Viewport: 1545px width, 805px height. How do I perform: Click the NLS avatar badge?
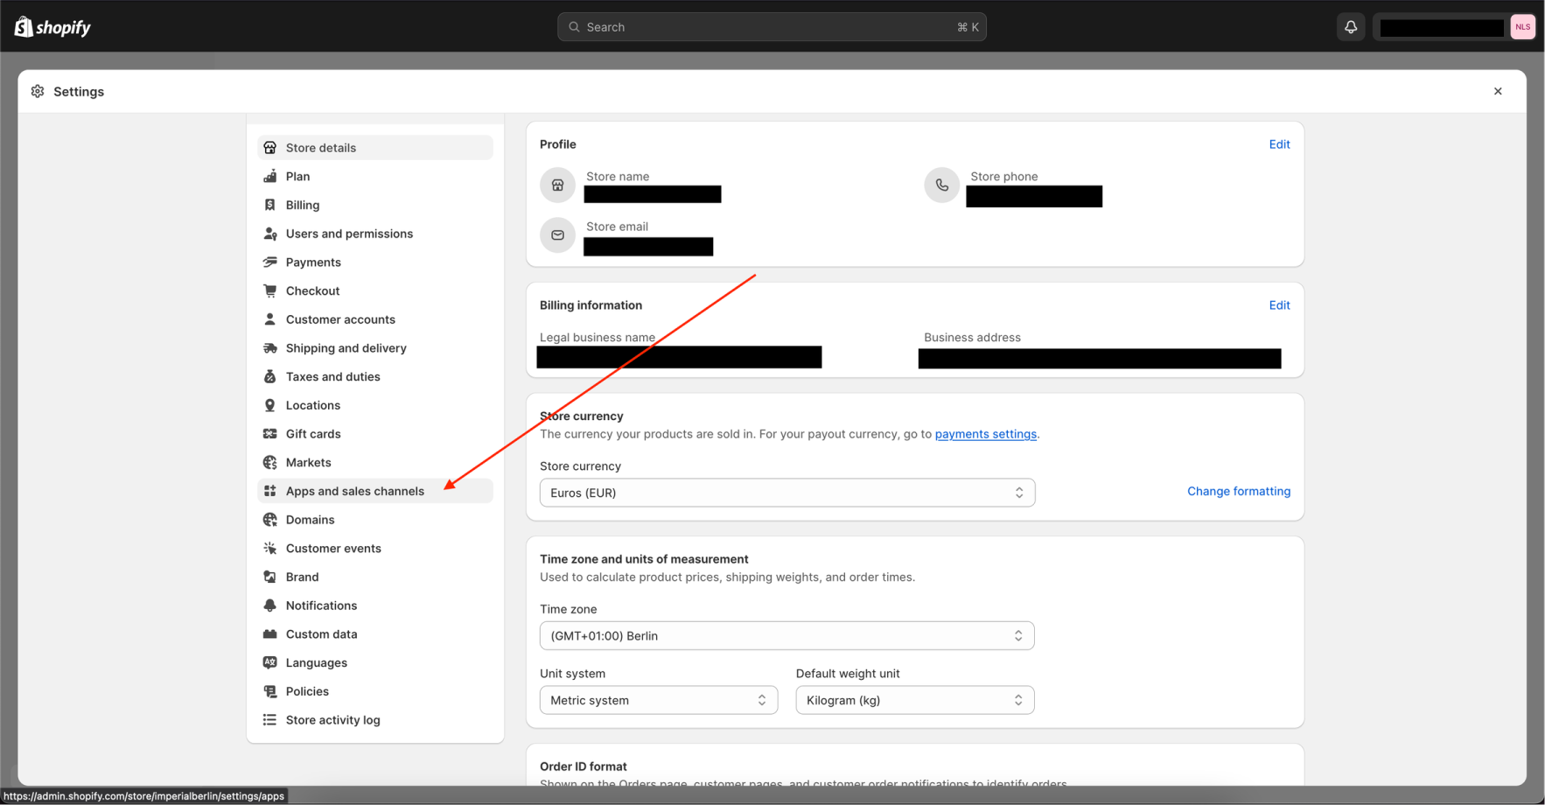(1522, 26)
